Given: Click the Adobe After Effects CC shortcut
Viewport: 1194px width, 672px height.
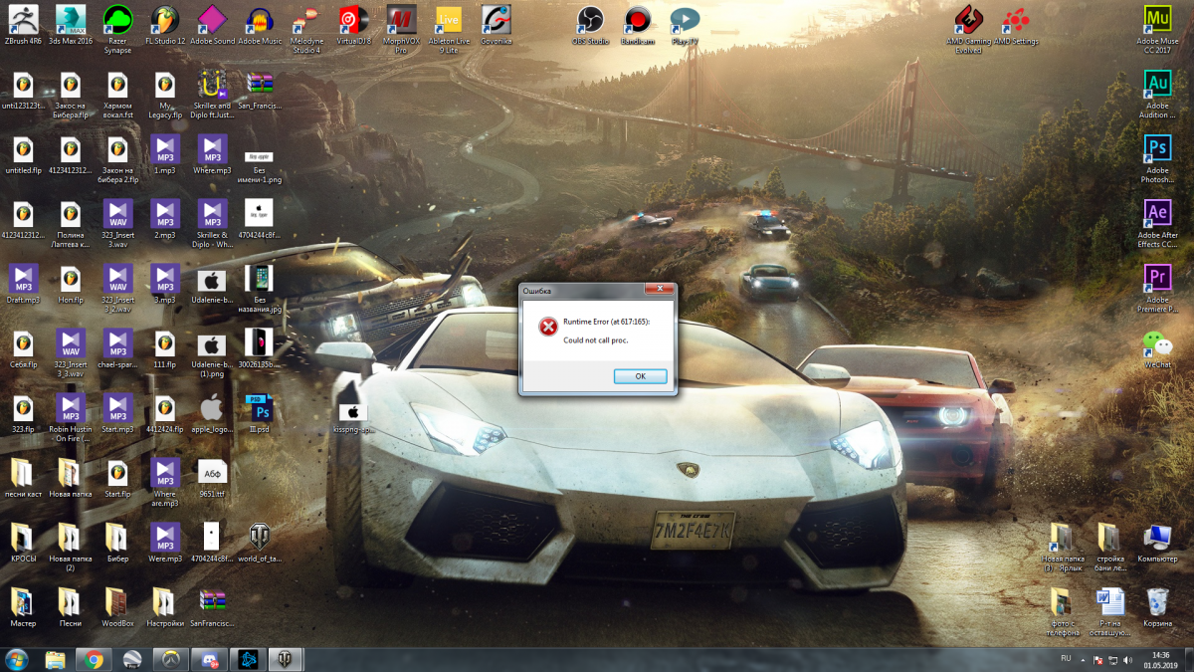Looking at the screenshot, I should (x=1157, y=214).
